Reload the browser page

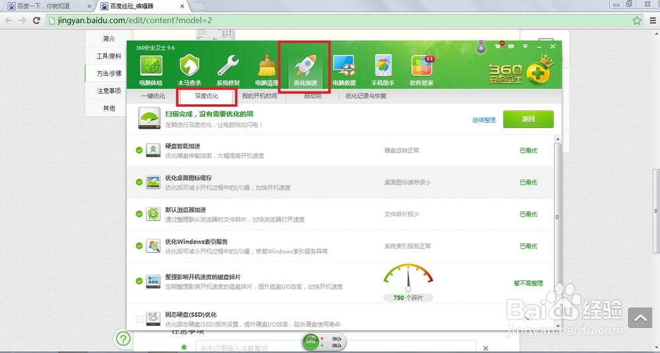36,20
